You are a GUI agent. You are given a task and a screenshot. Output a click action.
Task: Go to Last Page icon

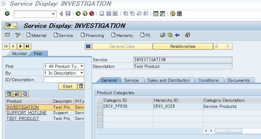tap(146, 14)
